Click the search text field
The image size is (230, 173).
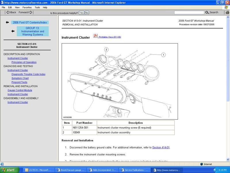[x=189, y=12]
